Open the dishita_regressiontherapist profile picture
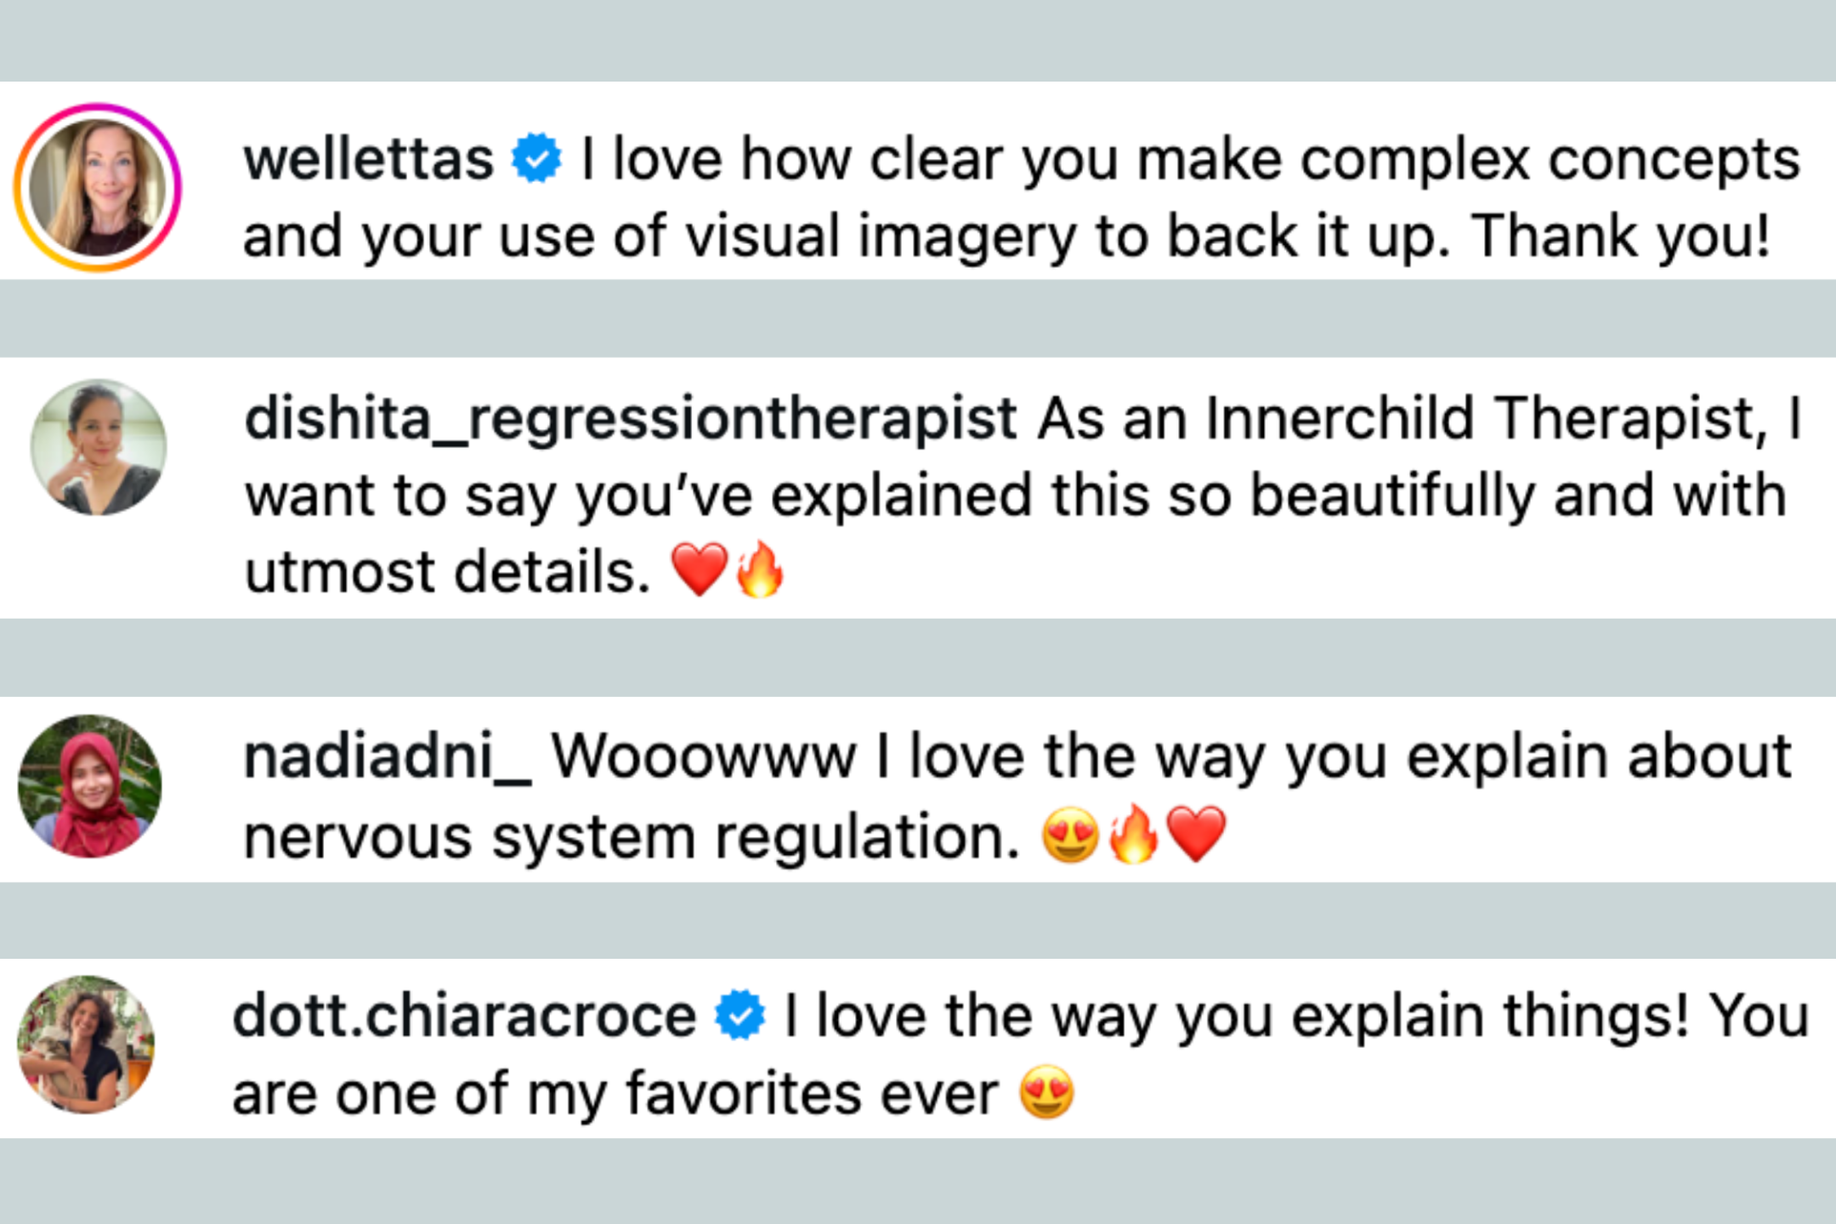This screenshot has width=1836, height=1224. tap(99, 447)
